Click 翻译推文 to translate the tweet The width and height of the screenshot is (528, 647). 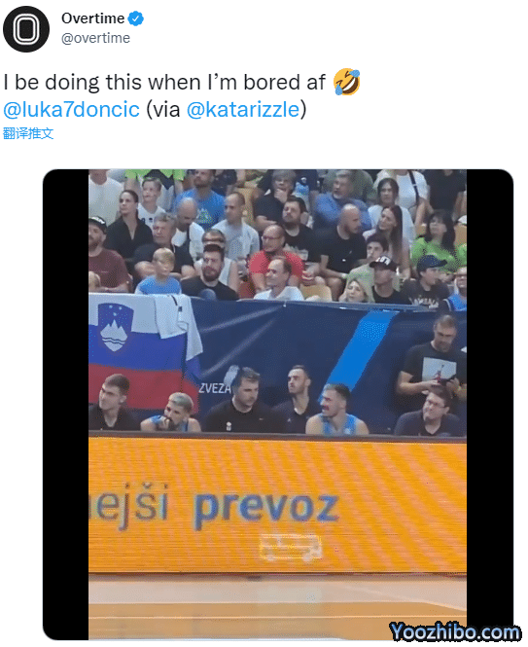click(x=28, y=133)
